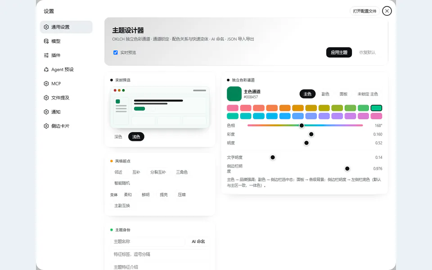
Task: Pick the first teal swatch in the bottom row
Action: pos(233,116)
